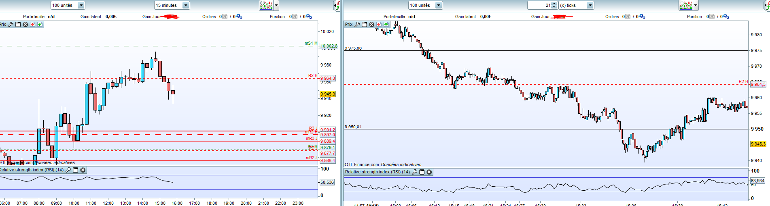Open the right chart Prix settings wrench
The width and height of the screenshot is (770, 206).
(357, 25)
